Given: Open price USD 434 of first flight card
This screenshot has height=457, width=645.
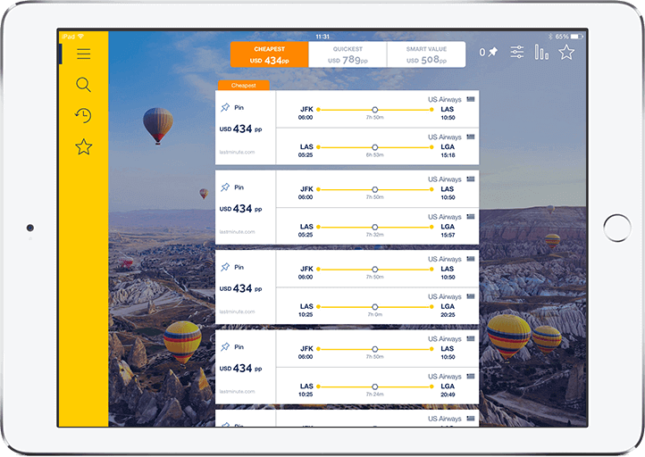Looking at the screenshot, I should 240,129.
